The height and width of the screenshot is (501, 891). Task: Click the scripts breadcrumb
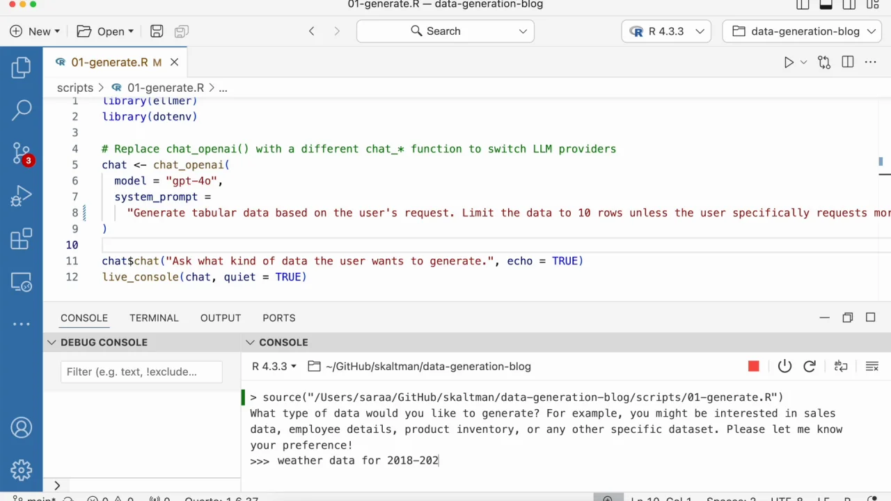tap(74, 88)
